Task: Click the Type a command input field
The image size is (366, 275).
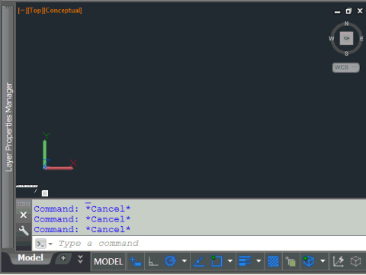Action: click(199, 244)
